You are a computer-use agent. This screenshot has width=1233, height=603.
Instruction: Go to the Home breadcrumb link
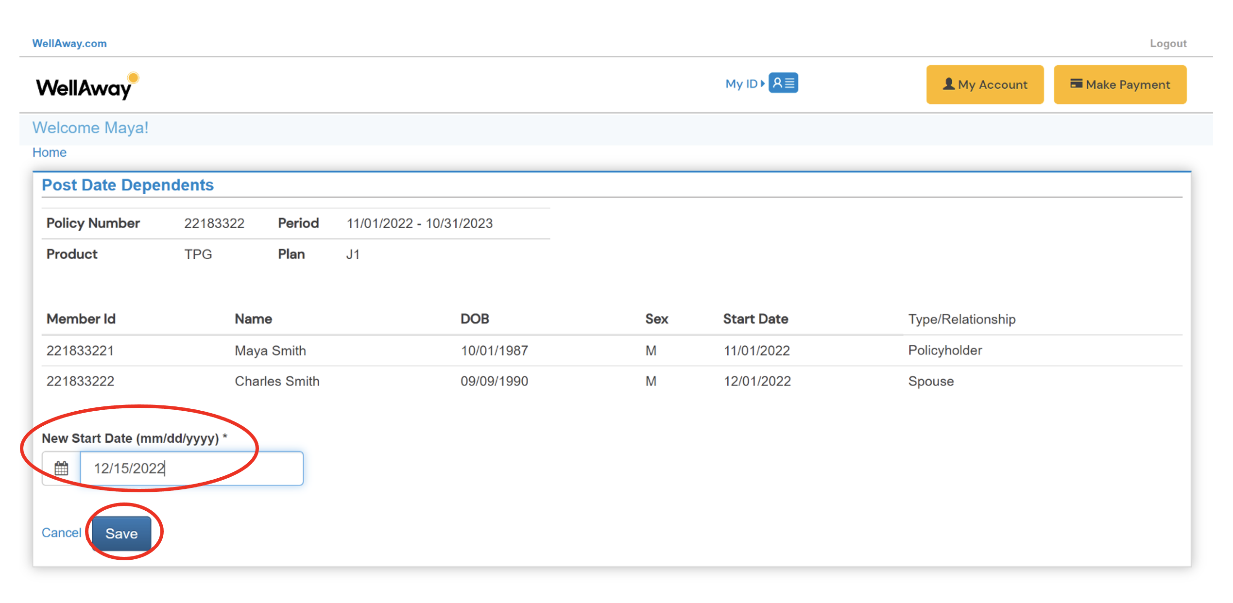pos(49,152)
